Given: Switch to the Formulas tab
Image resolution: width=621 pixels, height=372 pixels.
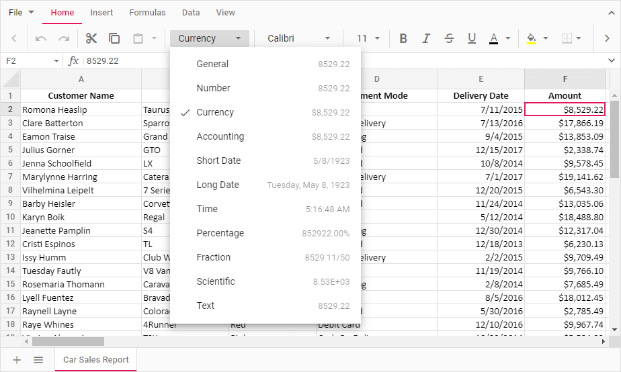Looking at the screenshot, I should (147, 12).
